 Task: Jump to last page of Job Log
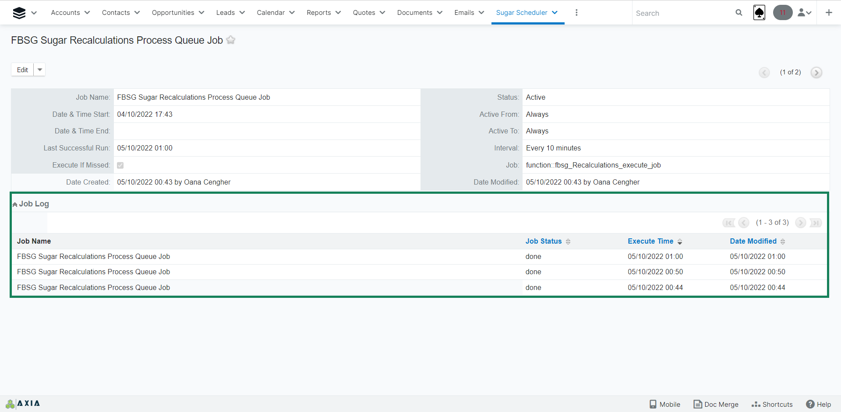816,223
